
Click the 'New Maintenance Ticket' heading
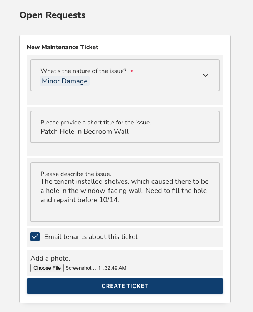pos(62,47)
